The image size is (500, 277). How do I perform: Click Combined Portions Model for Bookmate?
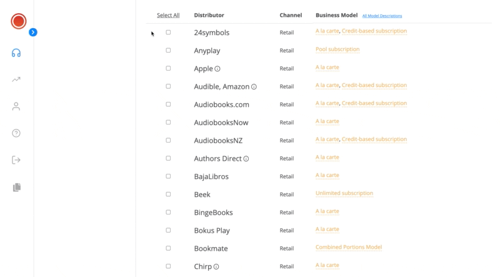349,247
